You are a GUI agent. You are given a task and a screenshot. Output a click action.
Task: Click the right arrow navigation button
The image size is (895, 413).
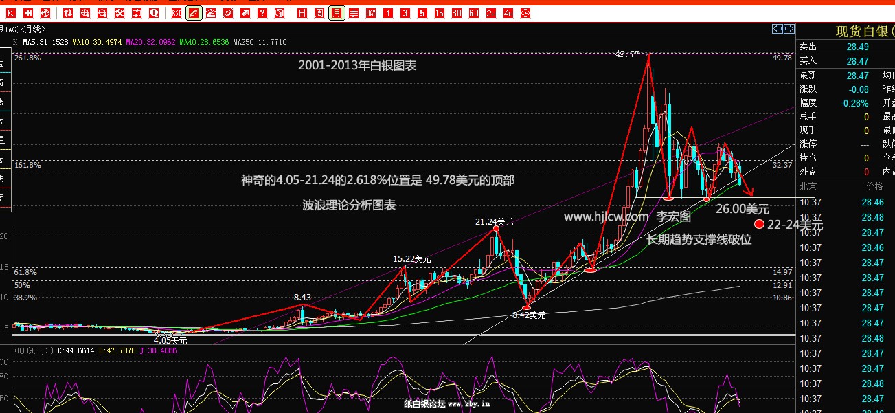(789, 29)
